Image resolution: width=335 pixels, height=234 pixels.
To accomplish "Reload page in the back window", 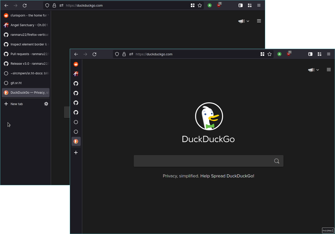I will tap(25, 5).
